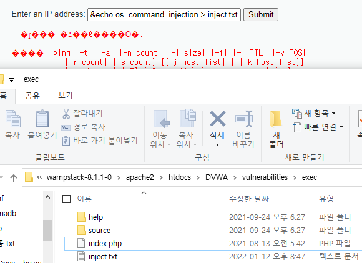Submit the IP address form
The width and height of the screenshot is (362, 263).
coord(261,15)
